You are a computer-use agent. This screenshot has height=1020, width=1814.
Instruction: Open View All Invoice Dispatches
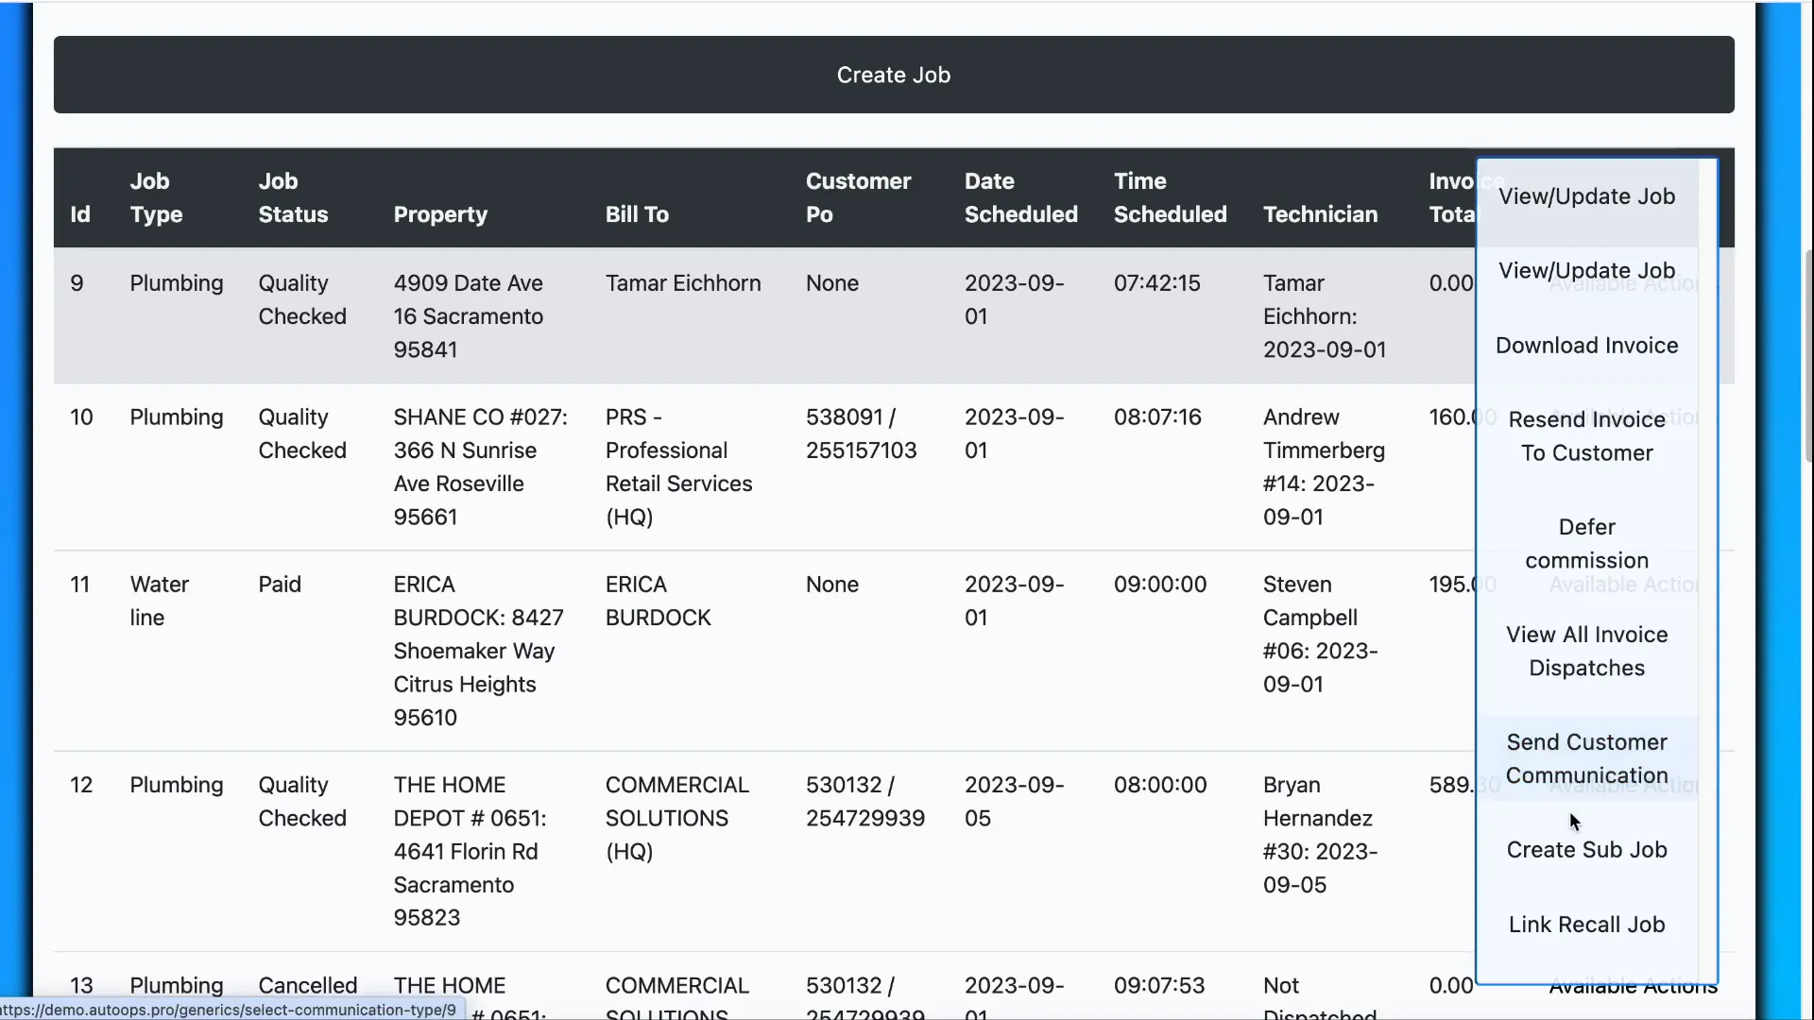click(1586, 651)
